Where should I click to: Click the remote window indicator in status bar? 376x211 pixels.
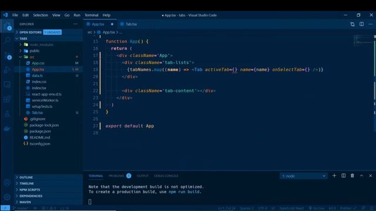tap(5, 208)
